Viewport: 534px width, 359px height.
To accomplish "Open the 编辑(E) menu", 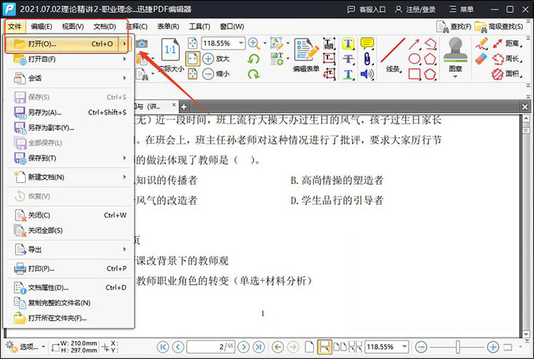I will pos(41,26).
